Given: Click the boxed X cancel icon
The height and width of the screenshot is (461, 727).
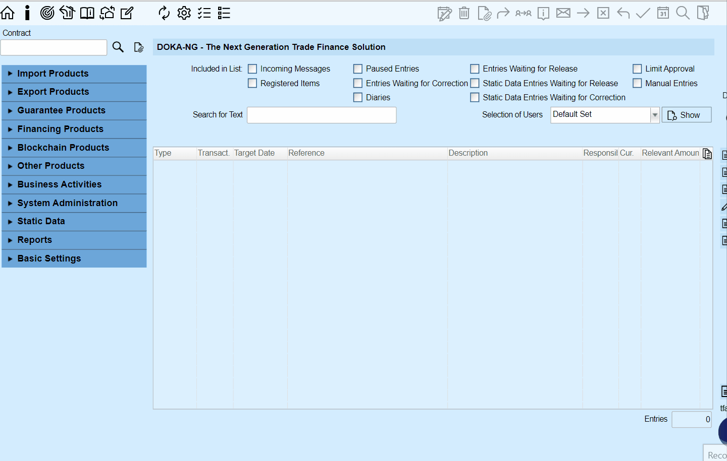Looking at the screenshot, I should pos(603,13).
